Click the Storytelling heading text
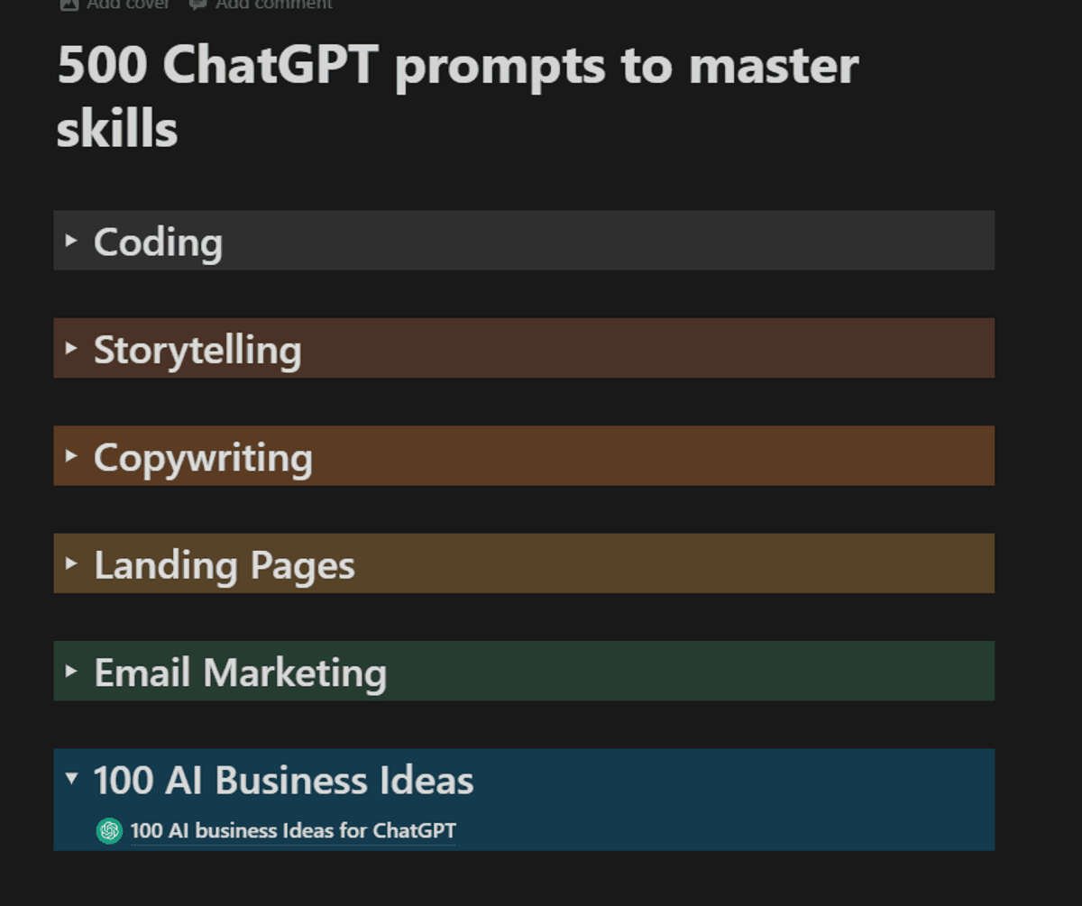This screenshot has height=906, width=1082. (197, 350)
